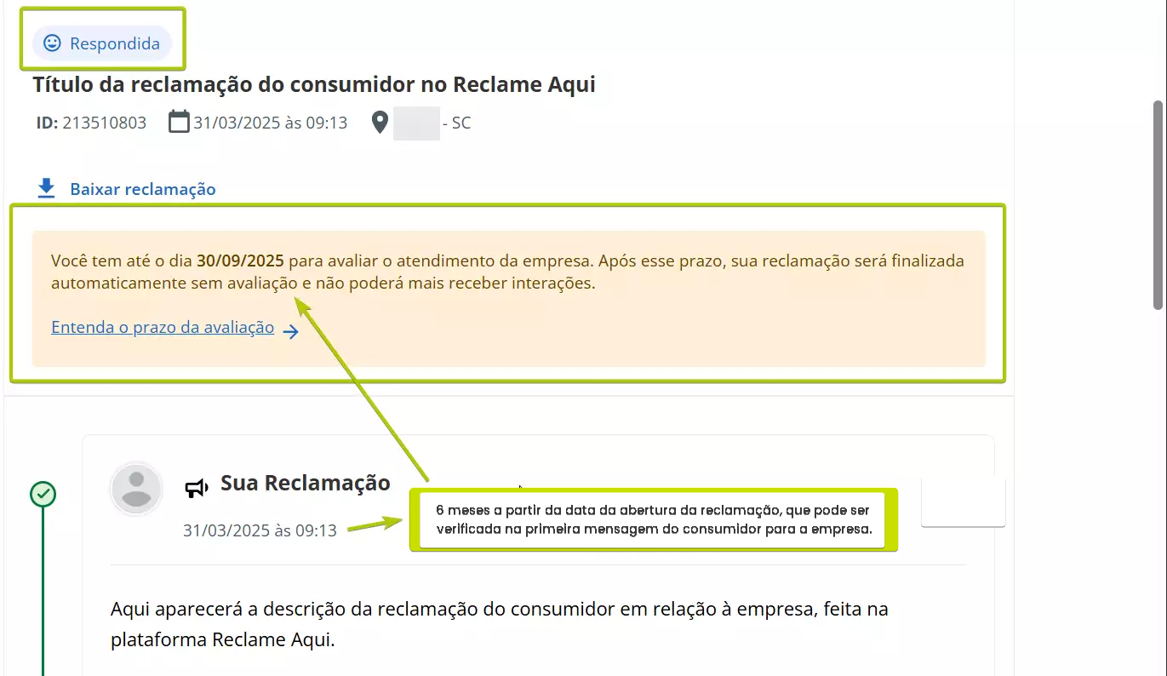Click the Respondida status label text
The height and width of the screenshot is (676, 1167).
115,43
